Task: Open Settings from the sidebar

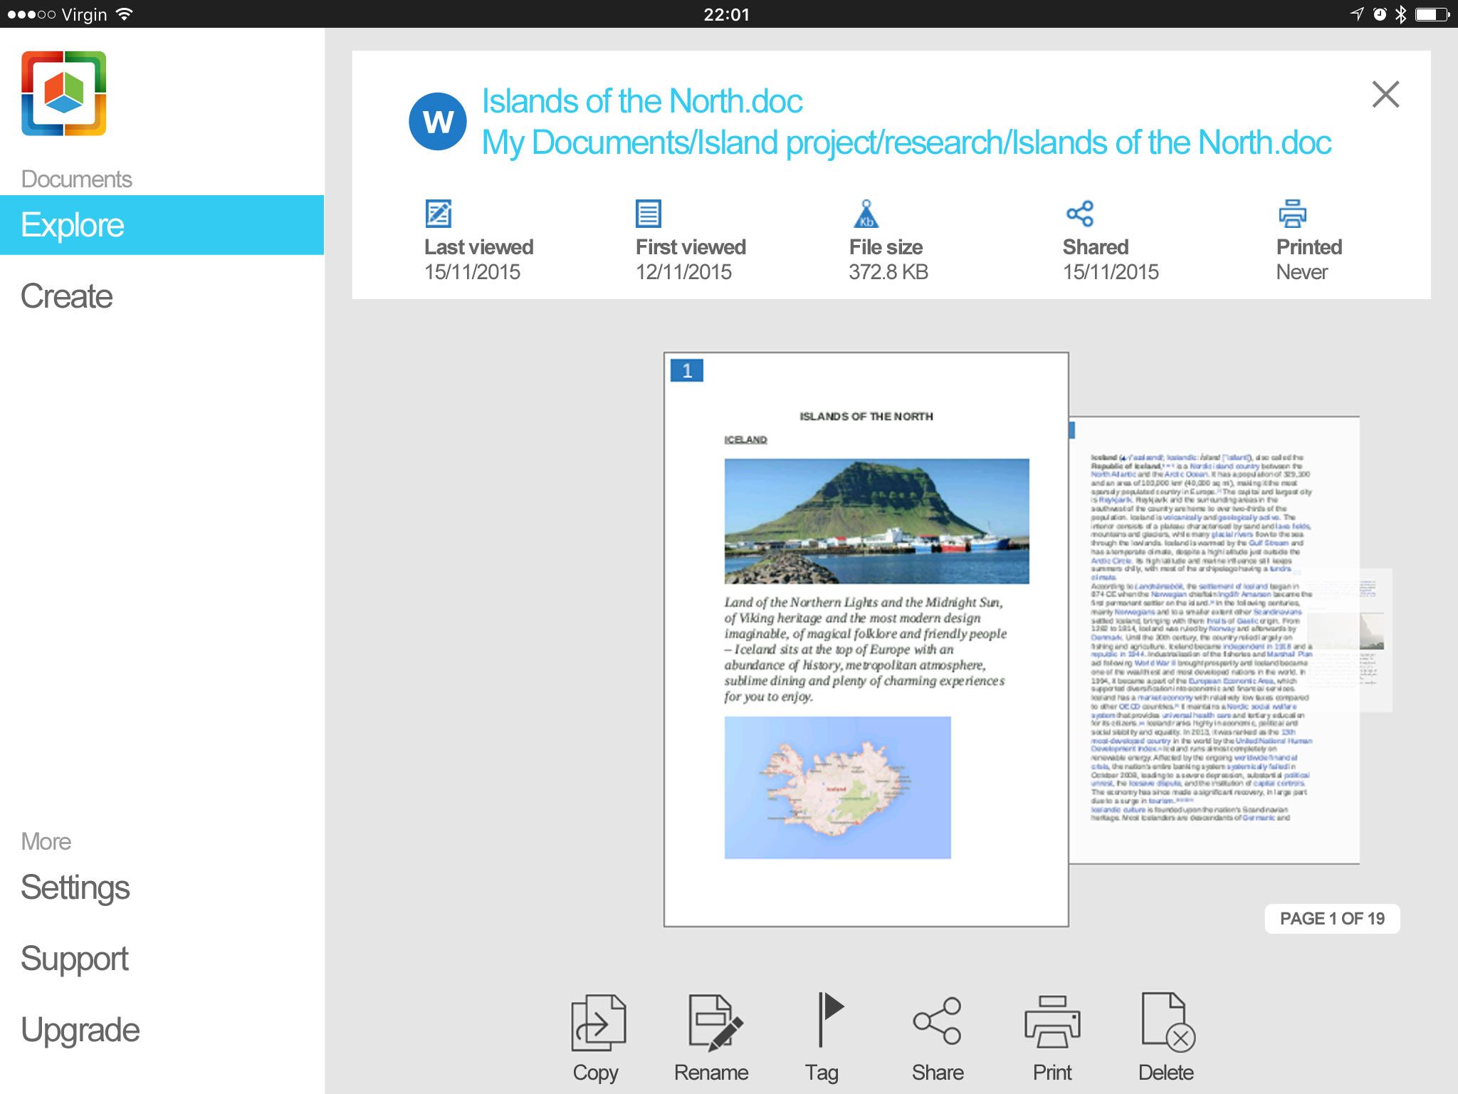Action: click(x=75, y=887)
